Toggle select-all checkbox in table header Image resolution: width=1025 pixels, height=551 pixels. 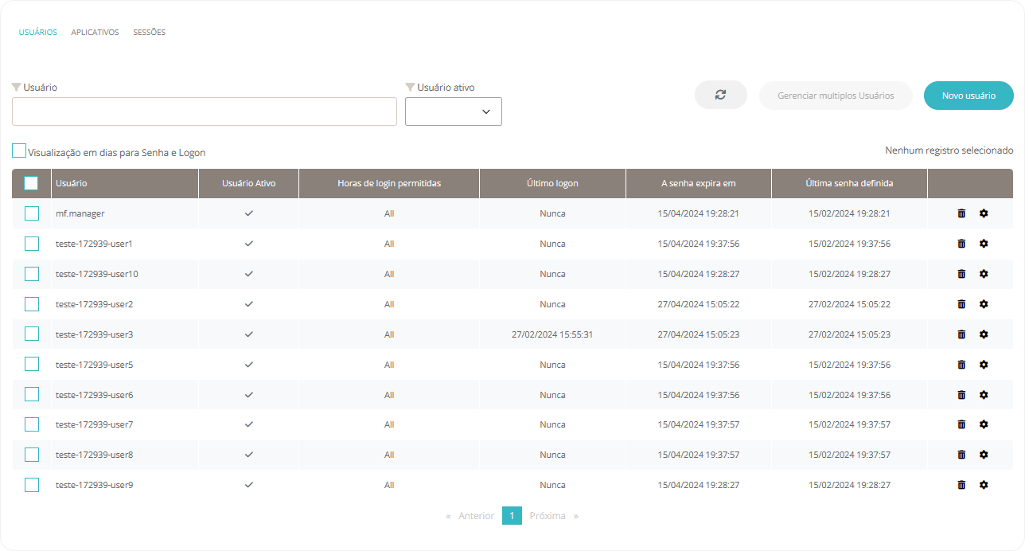click(x=31, y=183)
